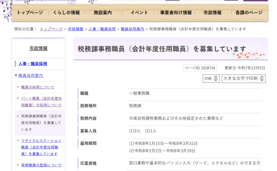The height and width of the screenshot is (171, 277).
Task: Open the 保育職員の登録について sidebar link
Action: tap(41, 165)
